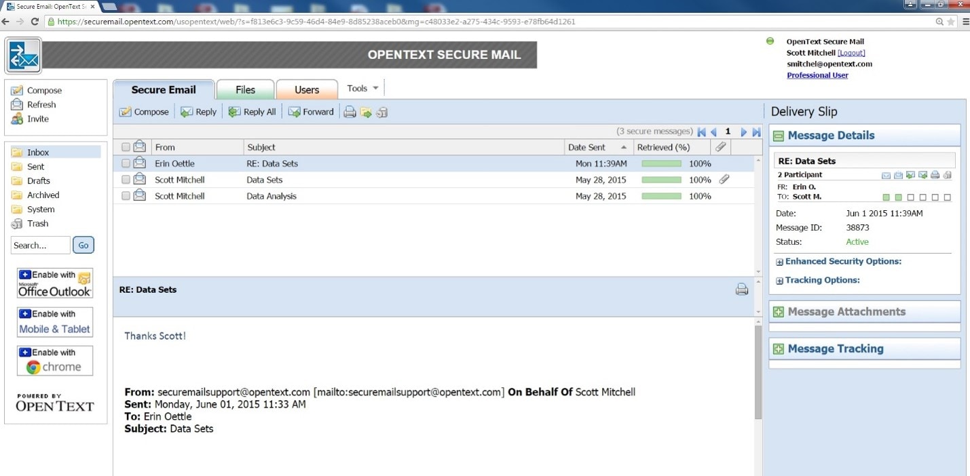
Task: Reply to the selected message
Action: tap(198, 112)
